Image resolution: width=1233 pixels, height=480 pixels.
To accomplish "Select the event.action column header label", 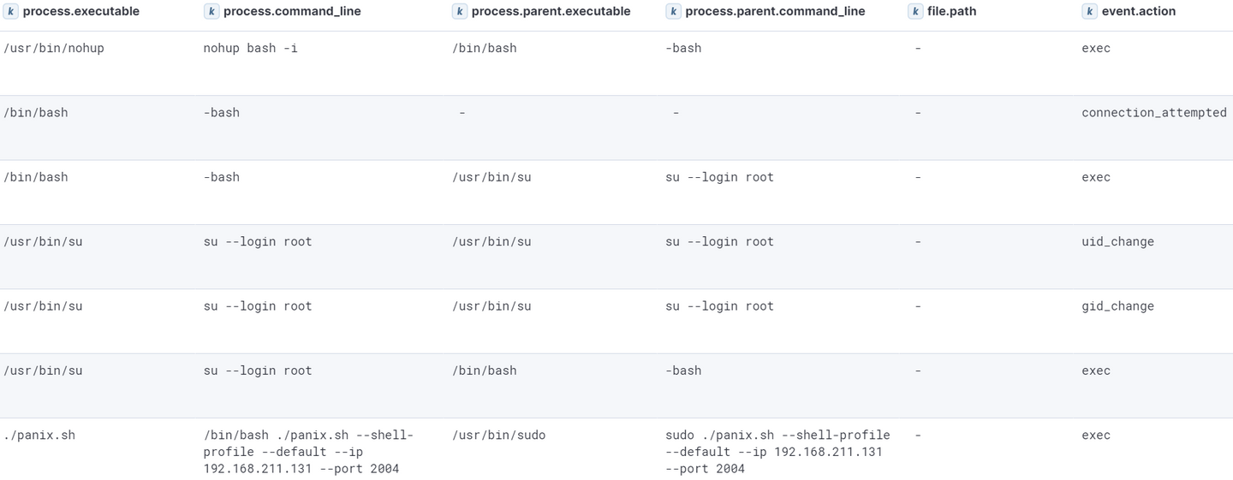I will click(x=1138, y=11).
